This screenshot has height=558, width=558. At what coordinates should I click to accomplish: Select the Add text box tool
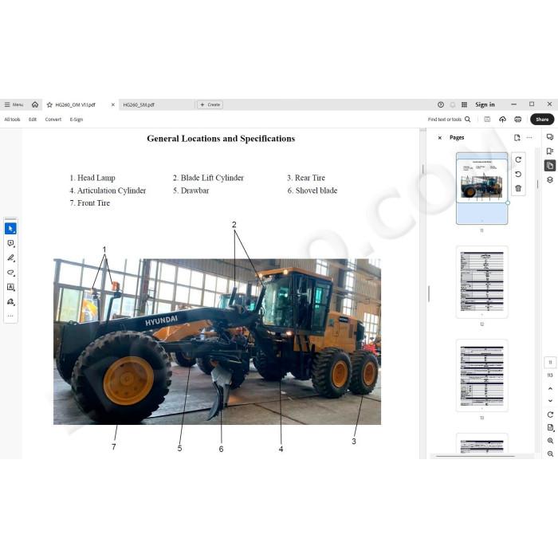10,287
